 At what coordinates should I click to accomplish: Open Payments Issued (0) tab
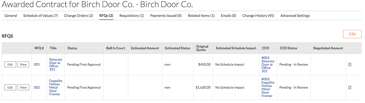click(166, 16)
